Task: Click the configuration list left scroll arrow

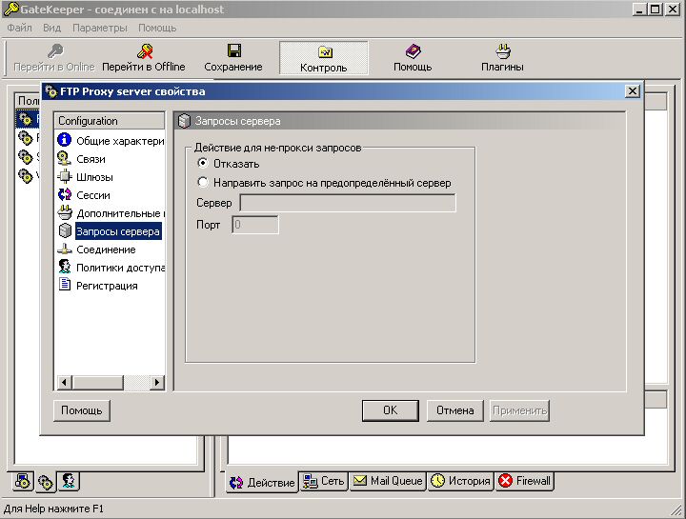Action: click(x=64, y=382)
